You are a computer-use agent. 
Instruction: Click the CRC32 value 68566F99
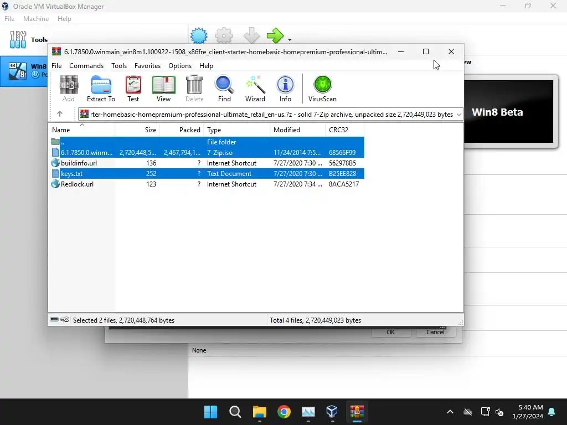[342, 153]
